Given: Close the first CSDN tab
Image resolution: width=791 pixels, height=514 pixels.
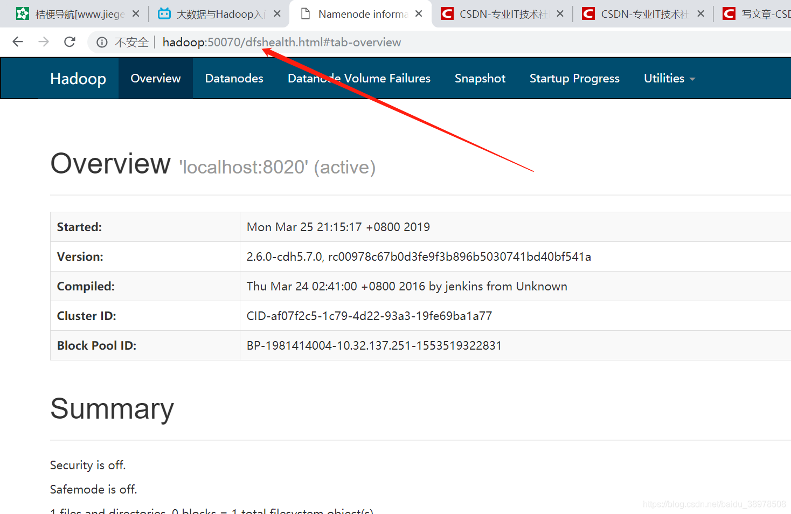Looking at the screenshot, I should (x=560, y=13).
